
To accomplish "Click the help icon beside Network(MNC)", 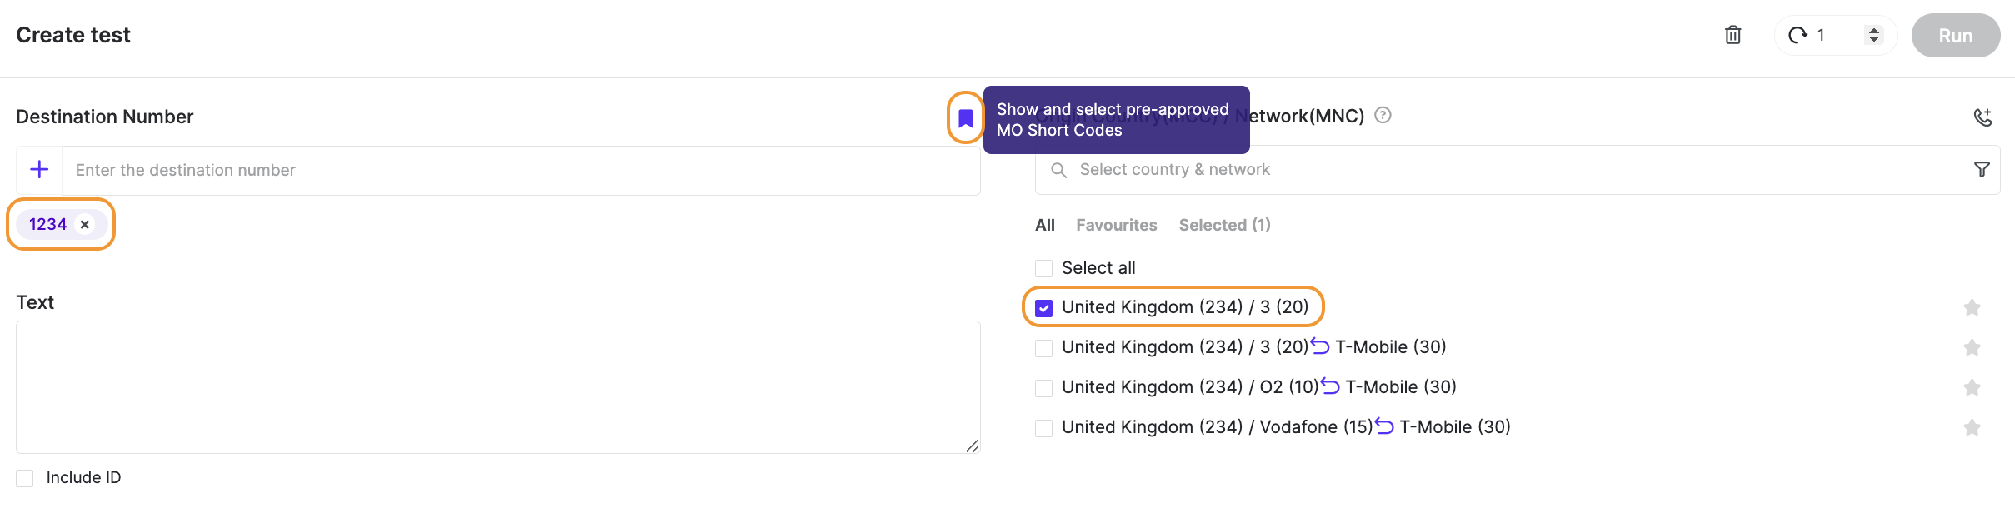I will coord(1383,116).
